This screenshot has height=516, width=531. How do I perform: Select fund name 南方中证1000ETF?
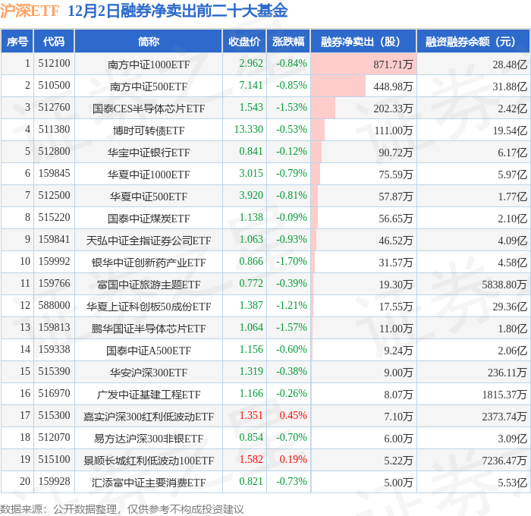coord(149,64)
